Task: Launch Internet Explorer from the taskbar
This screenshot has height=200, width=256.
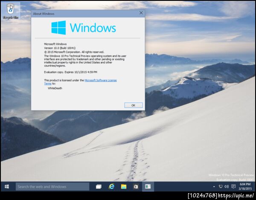Action: point(111,186)
